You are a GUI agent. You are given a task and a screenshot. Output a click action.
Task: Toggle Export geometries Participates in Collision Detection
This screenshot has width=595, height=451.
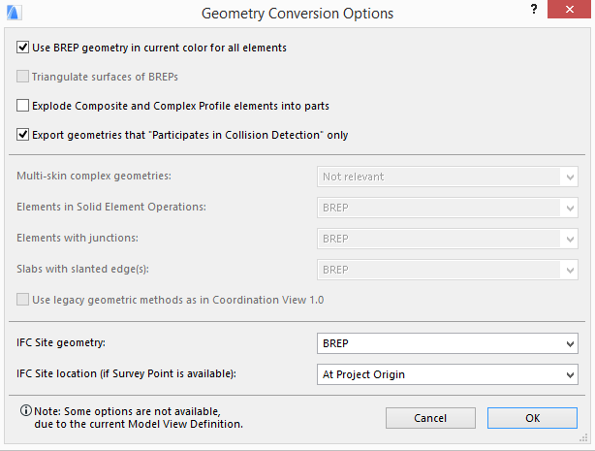point(23,135)
